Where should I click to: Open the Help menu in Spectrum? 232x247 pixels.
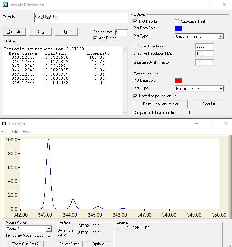(x=27, y=131)
